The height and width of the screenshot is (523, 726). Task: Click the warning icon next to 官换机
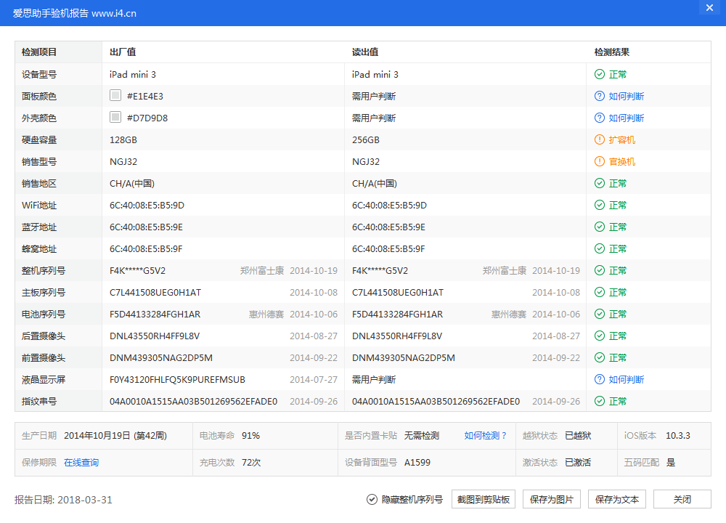click(600, 161)
